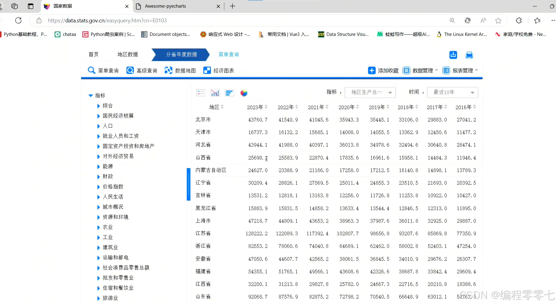Open 经济图表 using its chart icon
Viewport: 556px width, 305px height.
207,70
